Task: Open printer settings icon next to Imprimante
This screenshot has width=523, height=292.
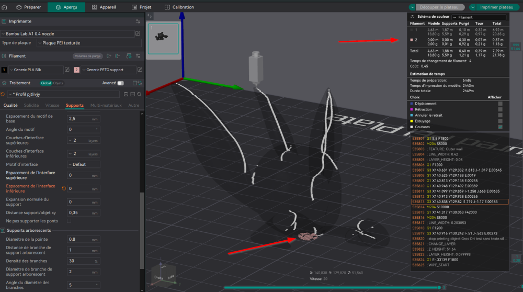Action: point(138,21)
